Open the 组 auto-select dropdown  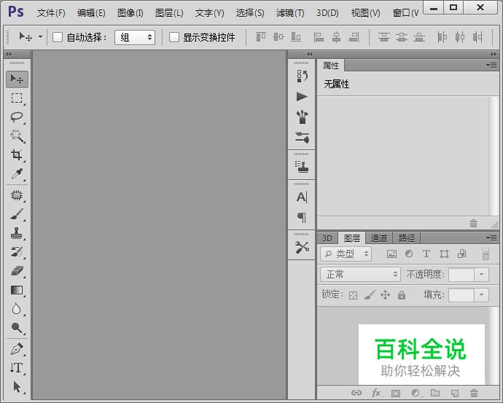pos(135,37)
